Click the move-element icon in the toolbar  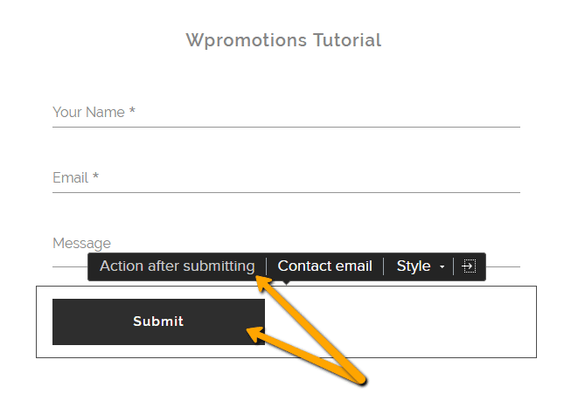coord(469,266)
